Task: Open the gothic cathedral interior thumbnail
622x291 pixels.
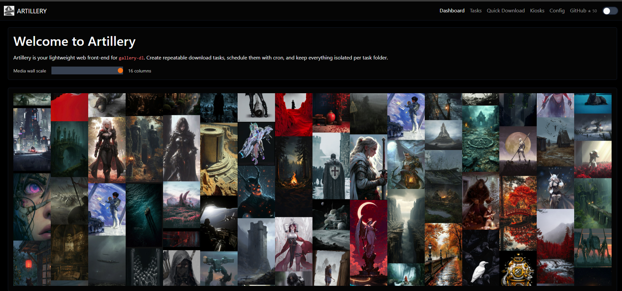Action: 69,252
